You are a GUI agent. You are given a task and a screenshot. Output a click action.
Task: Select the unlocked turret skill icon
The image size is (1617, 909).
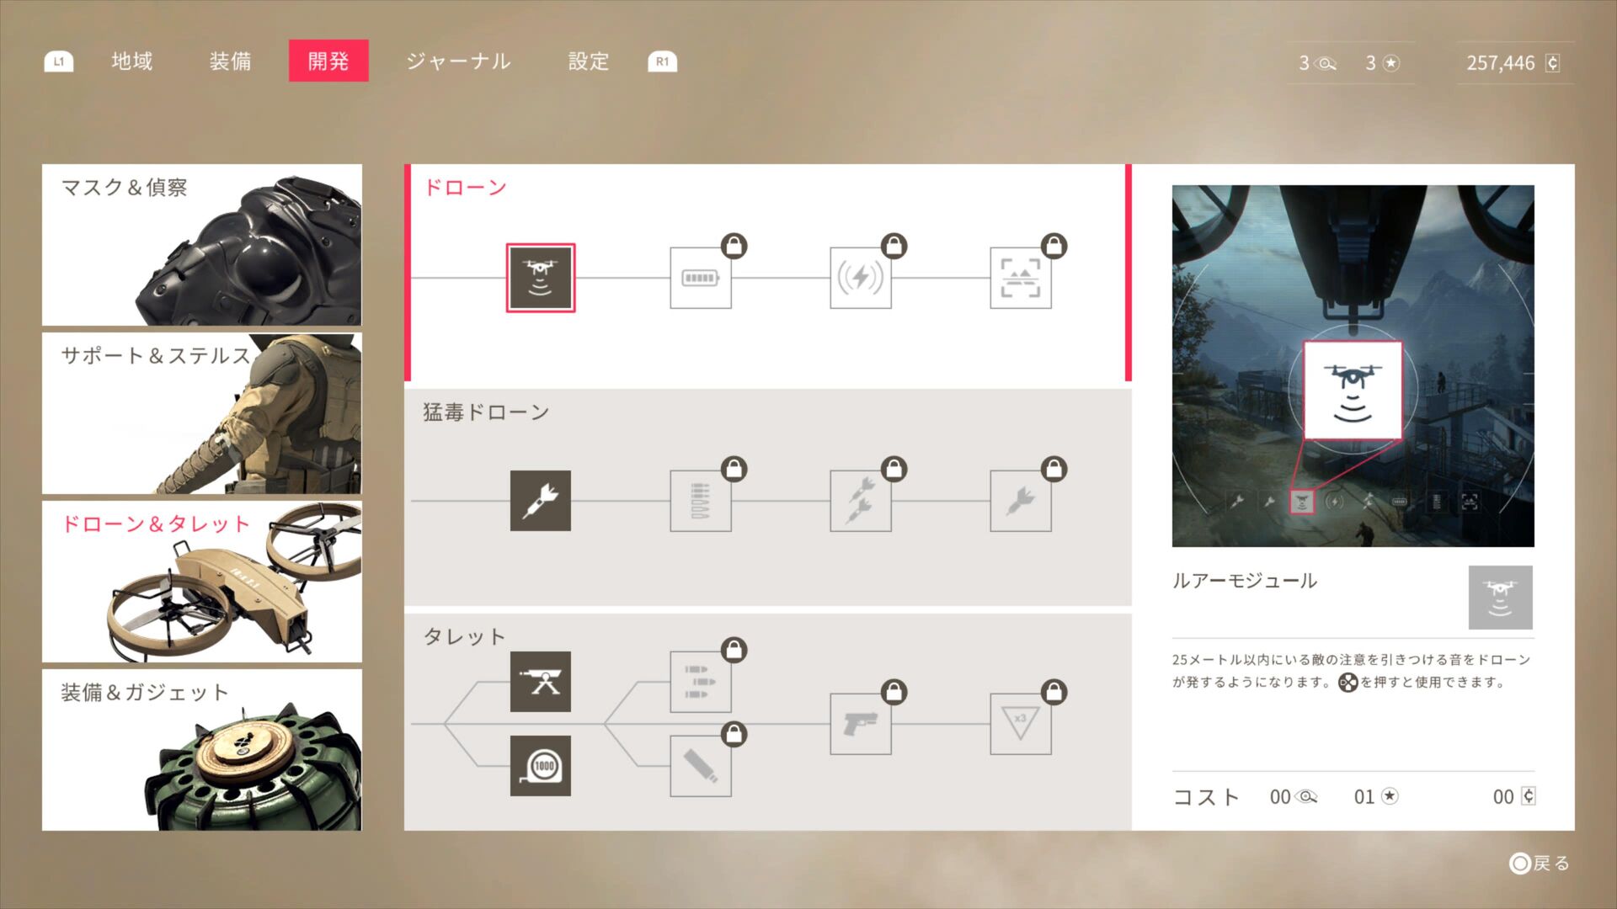541,682
